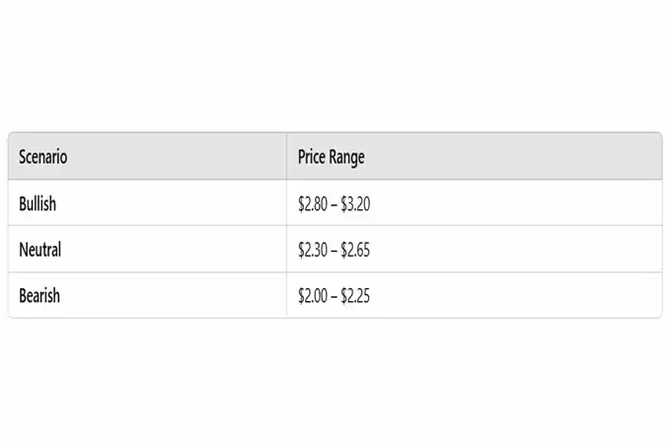Click the Scenario column header
The height and width of the screenshot is (447, 671).
click(x=43, y=158)
